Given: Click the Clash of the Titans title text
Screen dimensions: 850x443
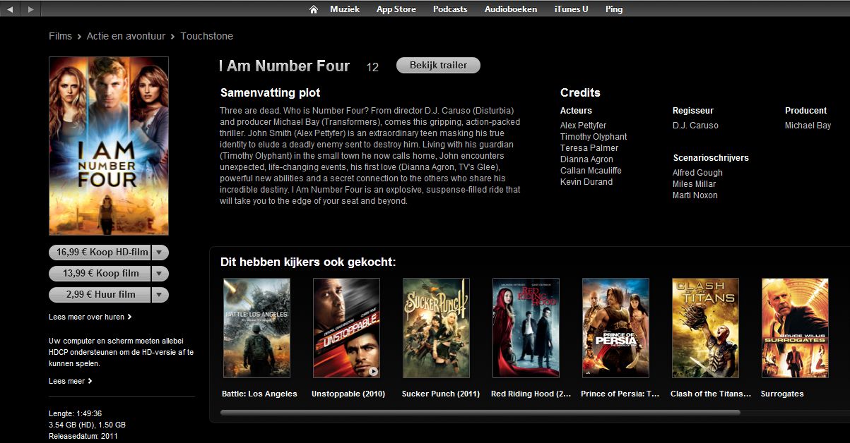Looking at the screenshot, I should click(710, 394).
